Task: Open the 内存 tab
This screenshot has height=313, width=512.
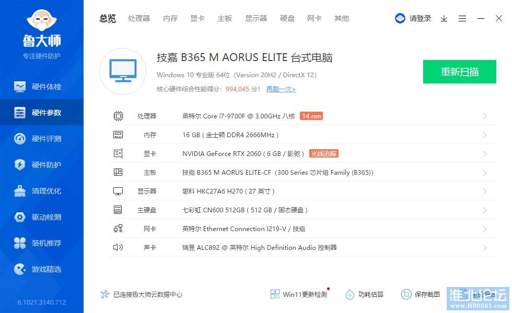Action: click(170, 19)
